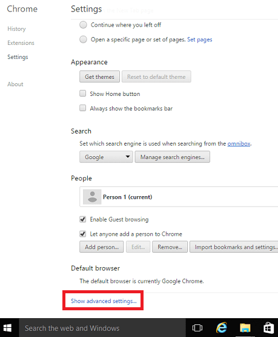The height and width of the screenshot is (337, 278).
Task: Click Show advanced settings link
Action: coord(104,301)
